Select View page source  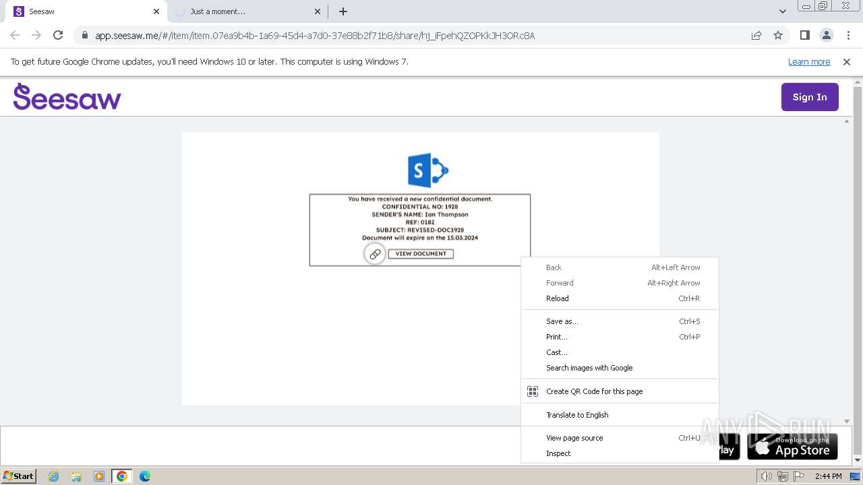(x=620, y=438)
